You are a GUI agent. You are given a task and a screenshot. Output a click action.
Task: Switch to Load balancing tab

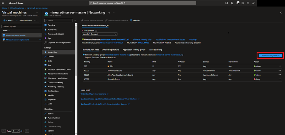[x=156, y=50]
